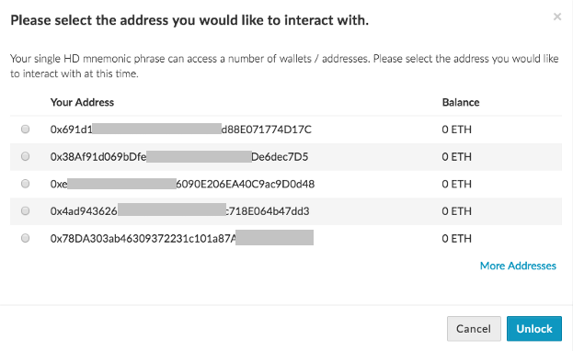Click address text ending 718E064b47dd3

click(x=179, y=211)
